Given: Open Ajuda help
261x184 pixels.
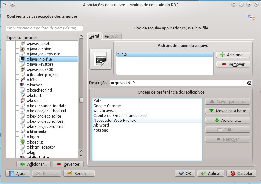Looking at the screenshot, I should click(x=18, y=173).
